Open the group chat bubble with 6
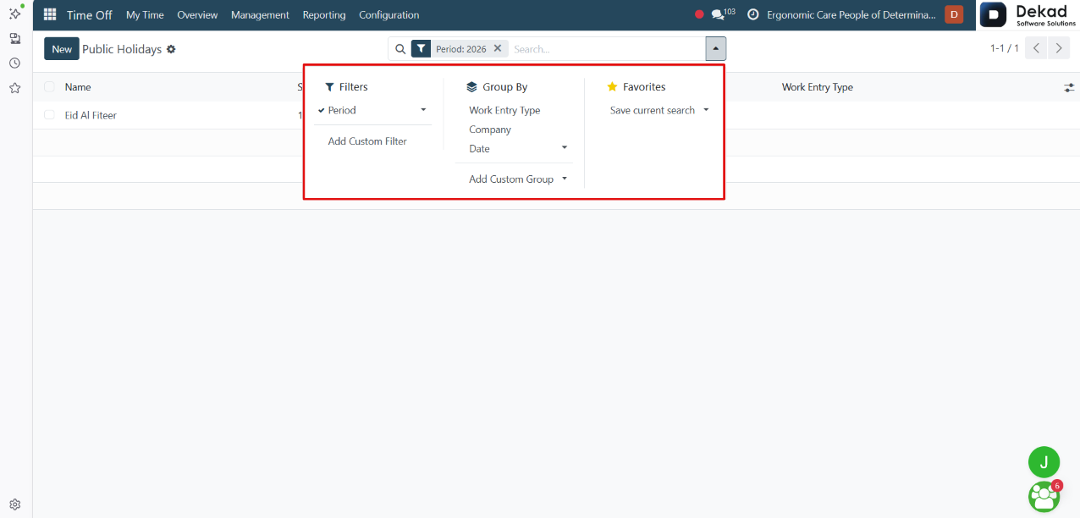Image resolution: width=1080 pixels, height=518 pixels. (x=1044, y=496)
